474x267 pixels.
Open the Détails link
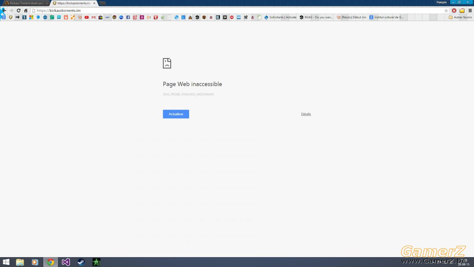pos(306,114)
